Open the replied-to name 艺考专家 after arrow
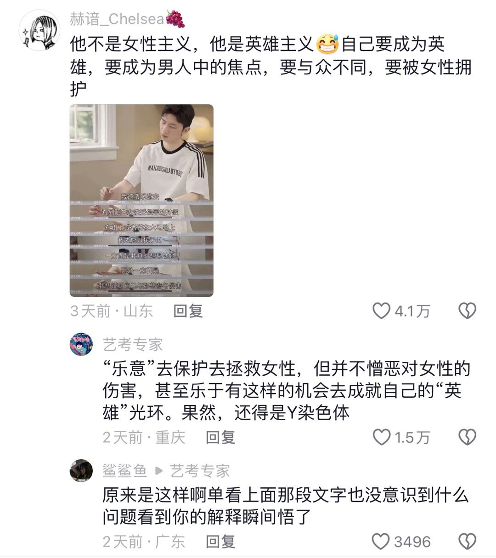This screenshot has width=496, height=558. (200, 471)
